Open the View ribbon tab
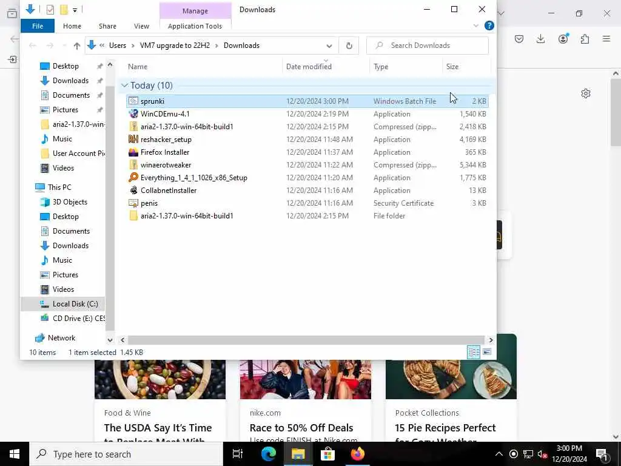The image size is (621, 466). pyautogui.click(x=141, y=25)
